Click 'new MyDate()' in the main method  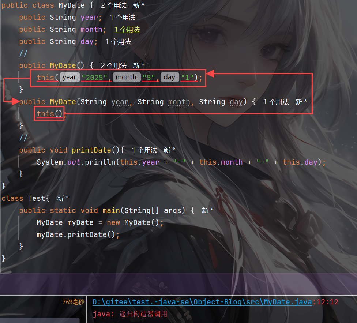point(133,222)
